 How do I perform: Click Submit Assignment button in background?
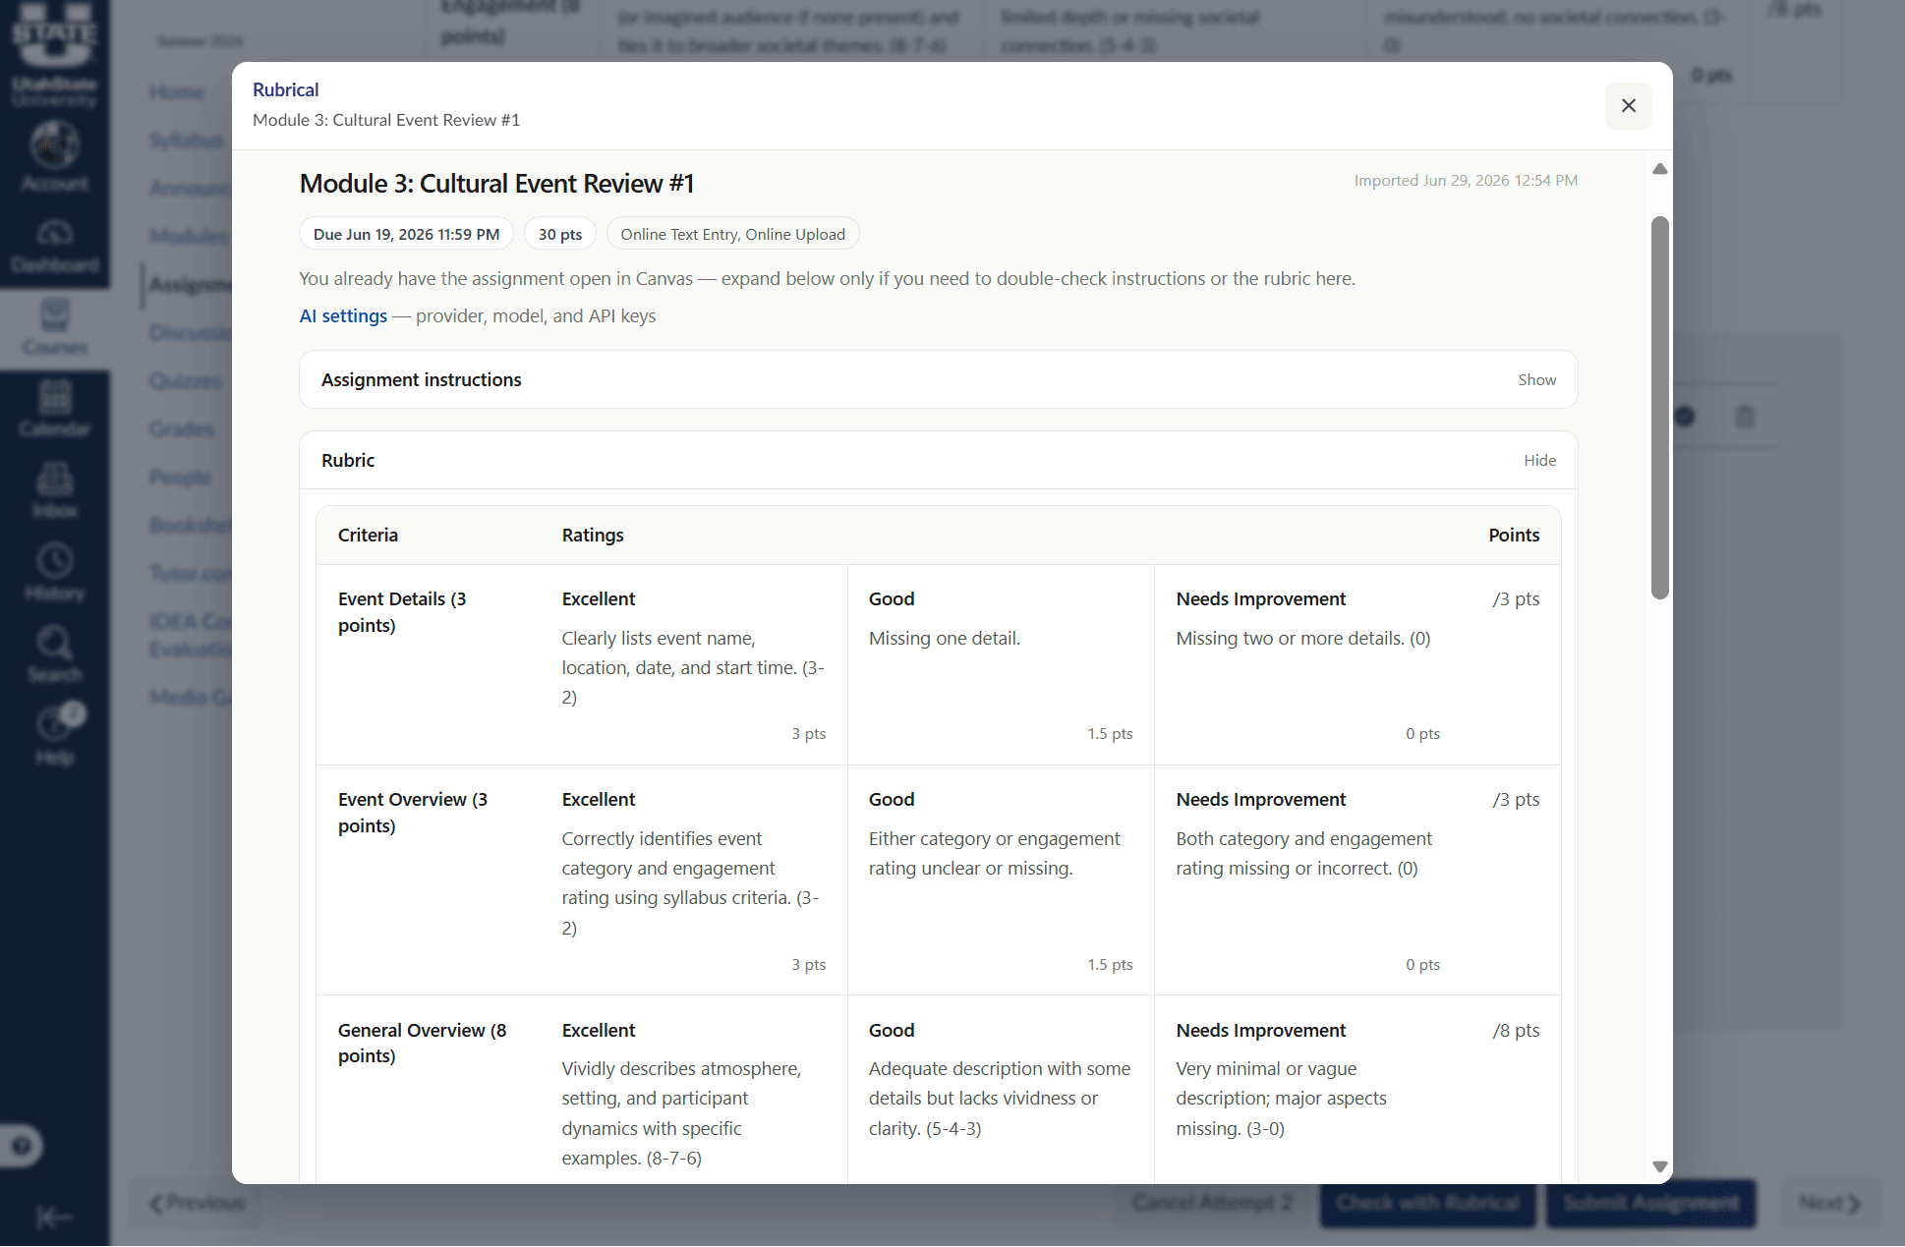pyautogui.click(x=1650, y=1204)
